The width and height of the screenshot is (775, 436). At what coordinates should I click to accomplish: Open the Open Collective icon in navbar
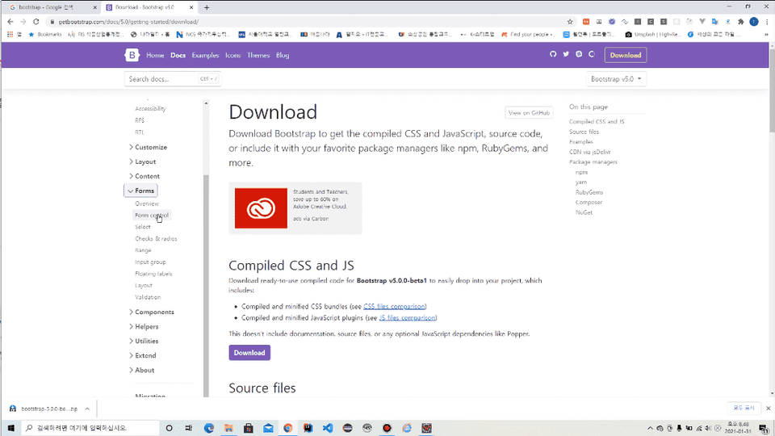click(592, 54)
